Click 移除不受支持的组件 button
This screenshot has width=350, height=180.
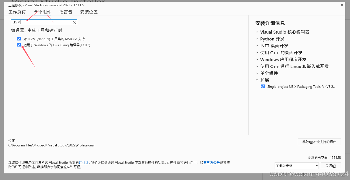coord(319,142)
